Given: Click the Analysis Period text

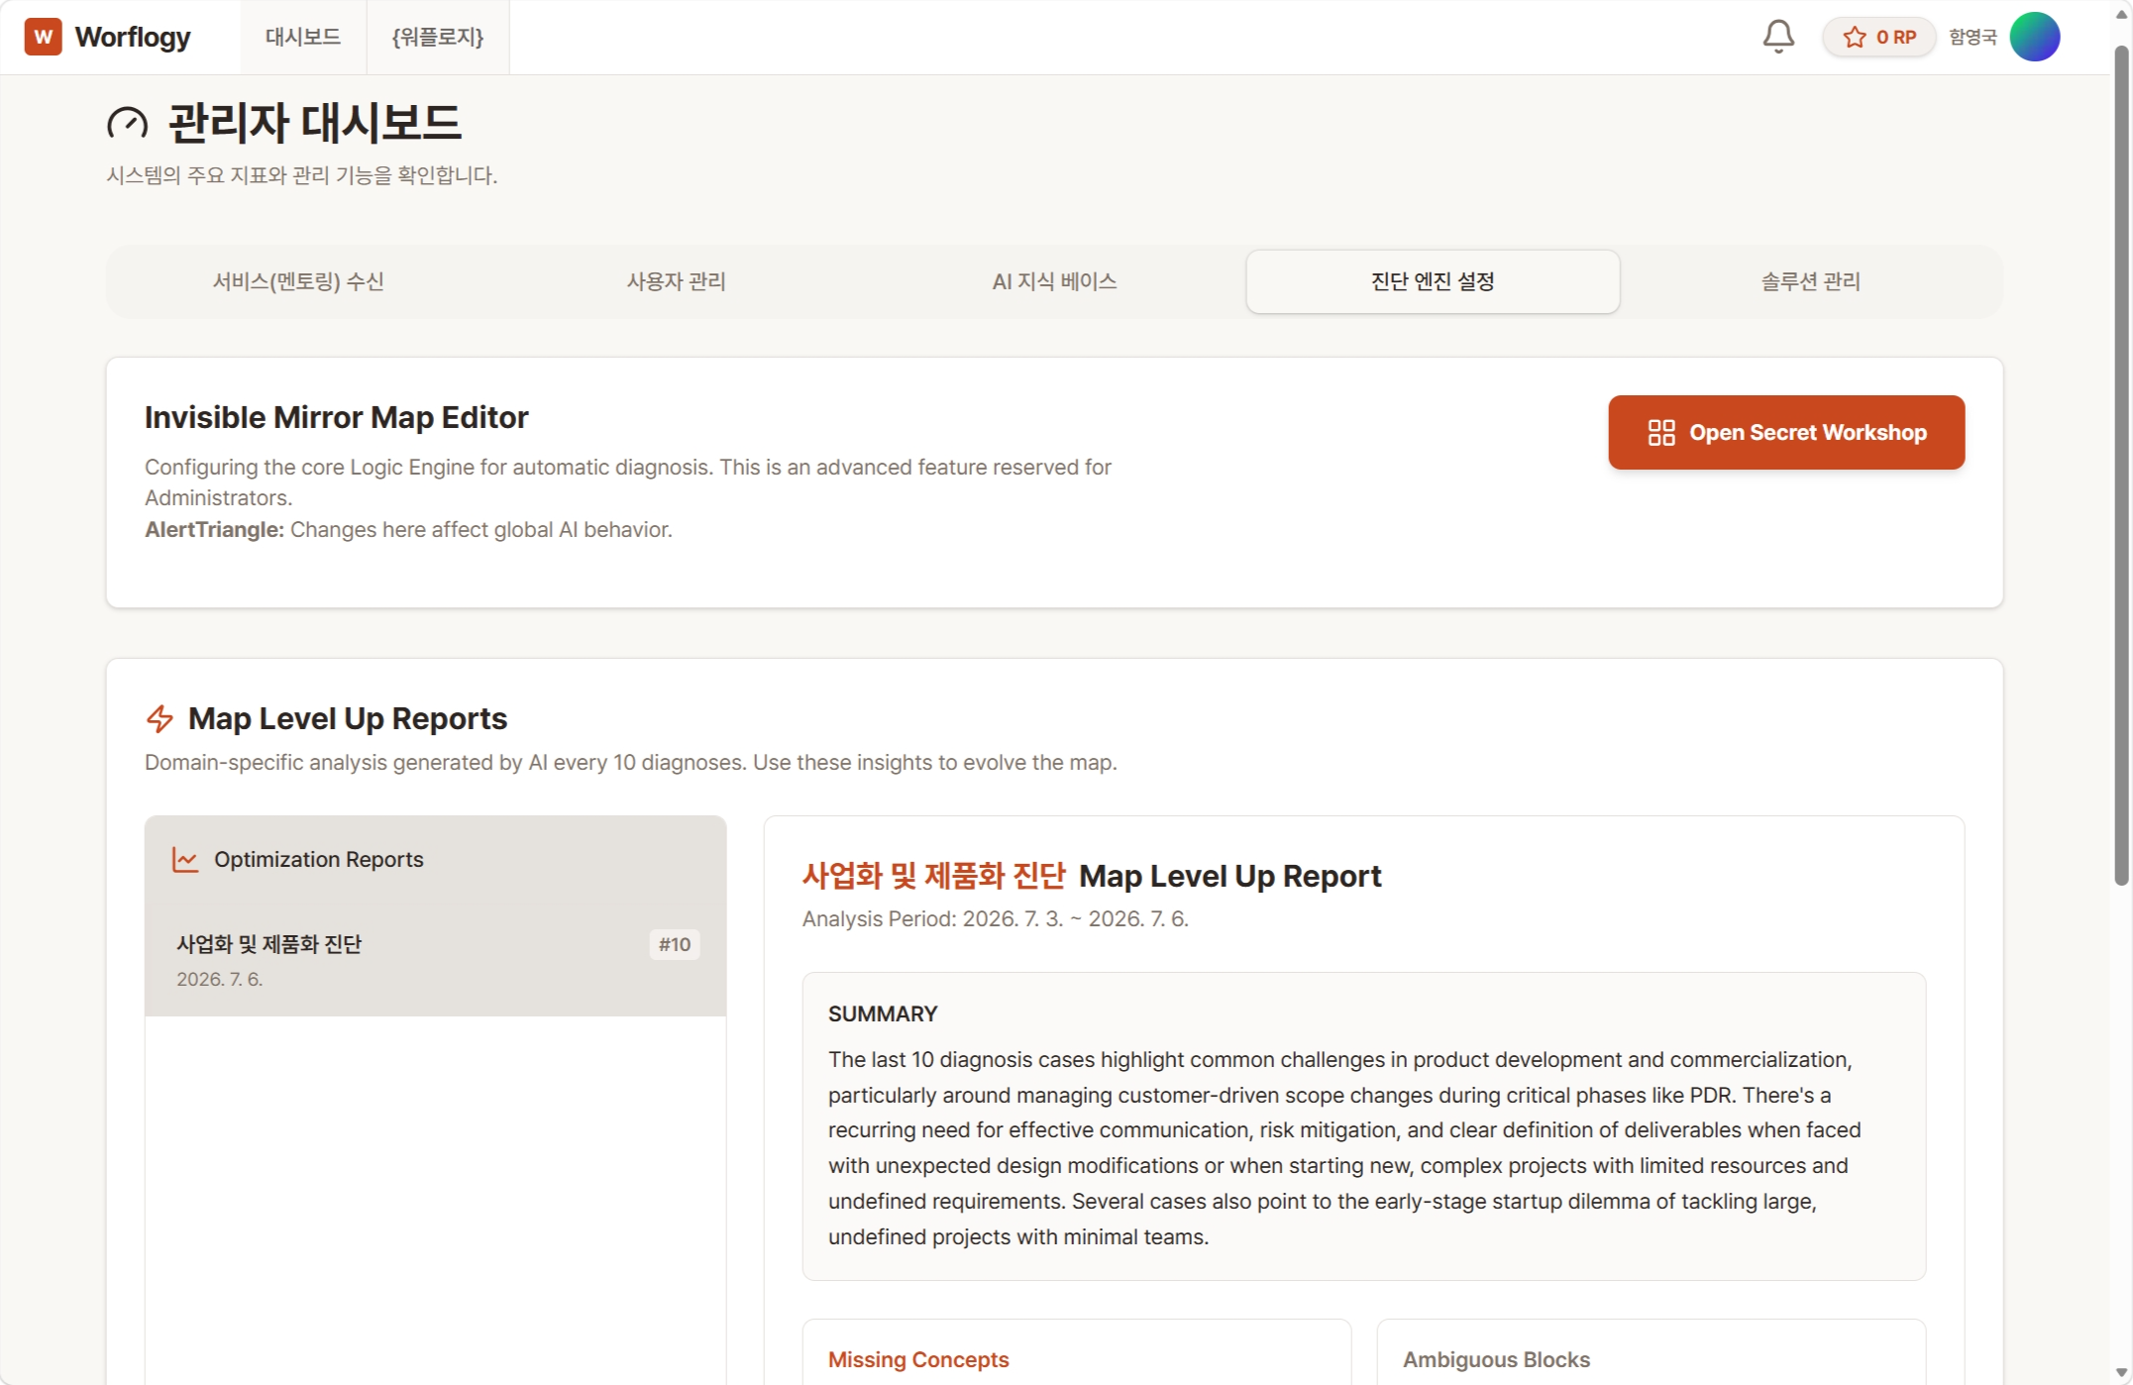Looking at the screenshot, I should [995, 918].
